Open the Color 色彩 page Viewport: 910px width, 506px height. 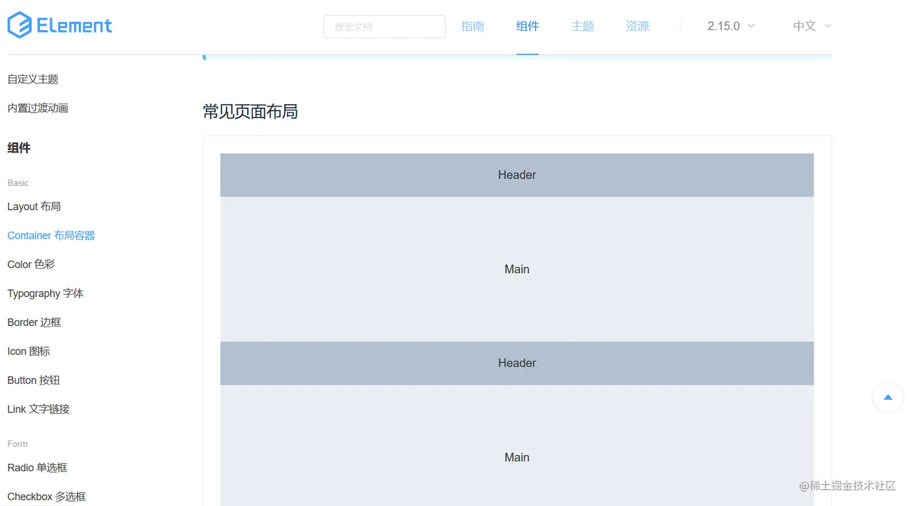(x=31, y=264)
